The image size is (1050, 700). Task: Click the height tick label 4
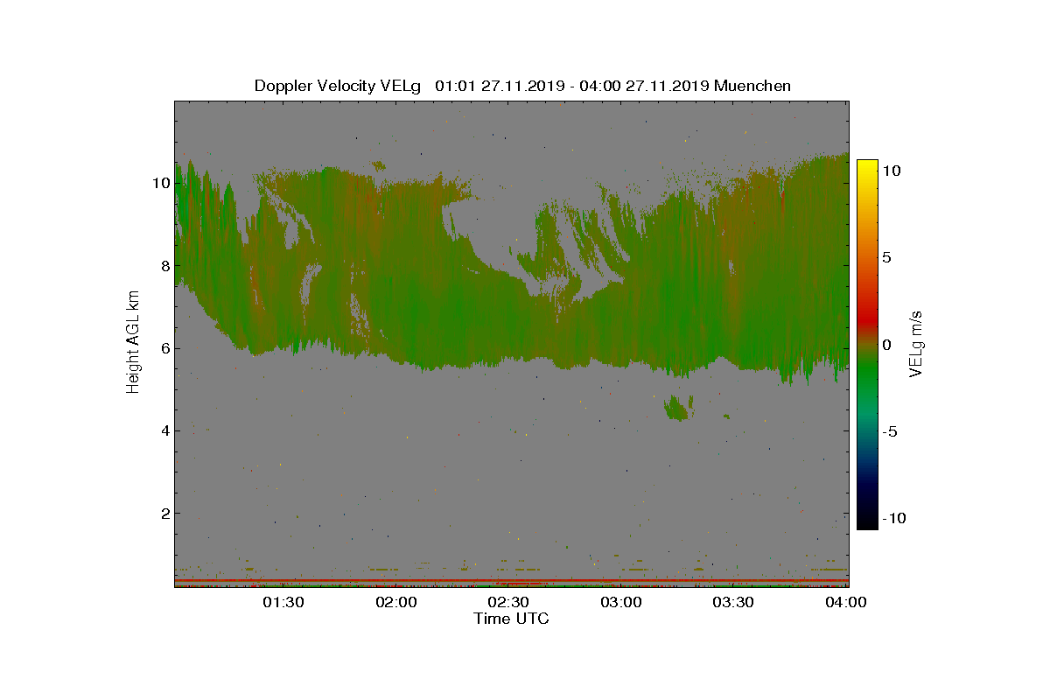(164, 430)
